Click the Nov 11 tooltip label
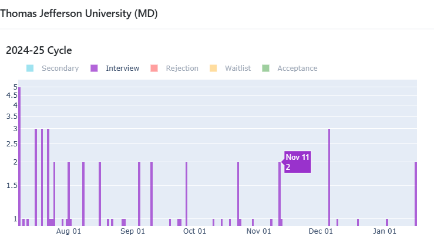Screen dimensions: 434x236 298,162
